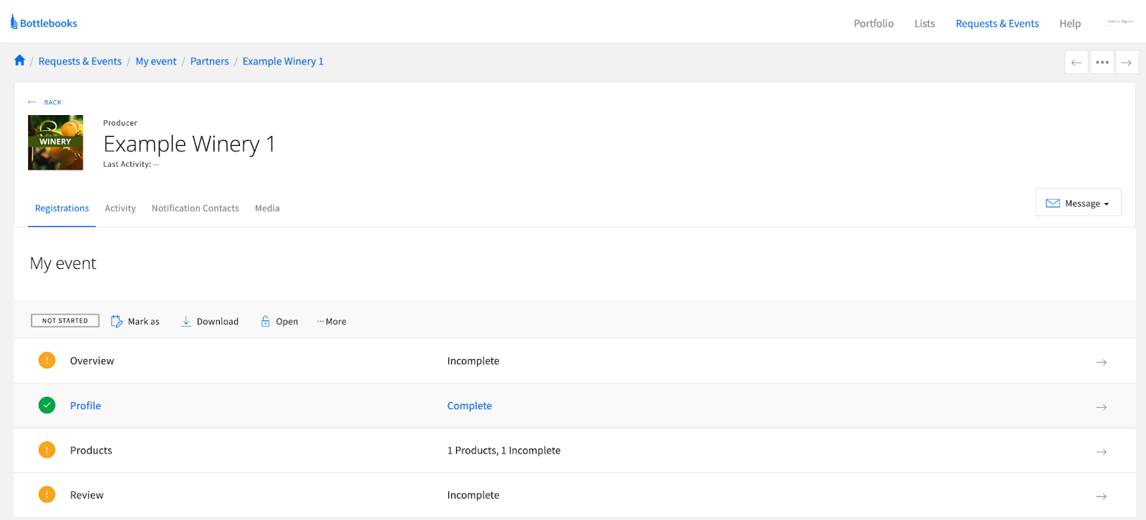Click the Example Winery 1 logo thumbnail
This screenshot has height=520, width=1146.
(55, 142)
